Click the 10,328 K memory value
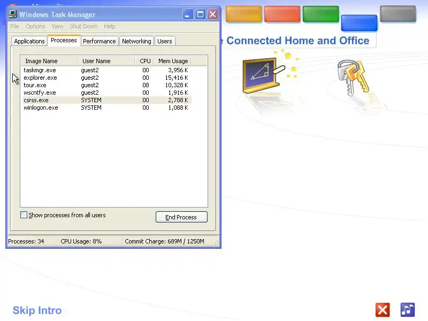Screen dimensions: 428x321 (x=177, y=85)
